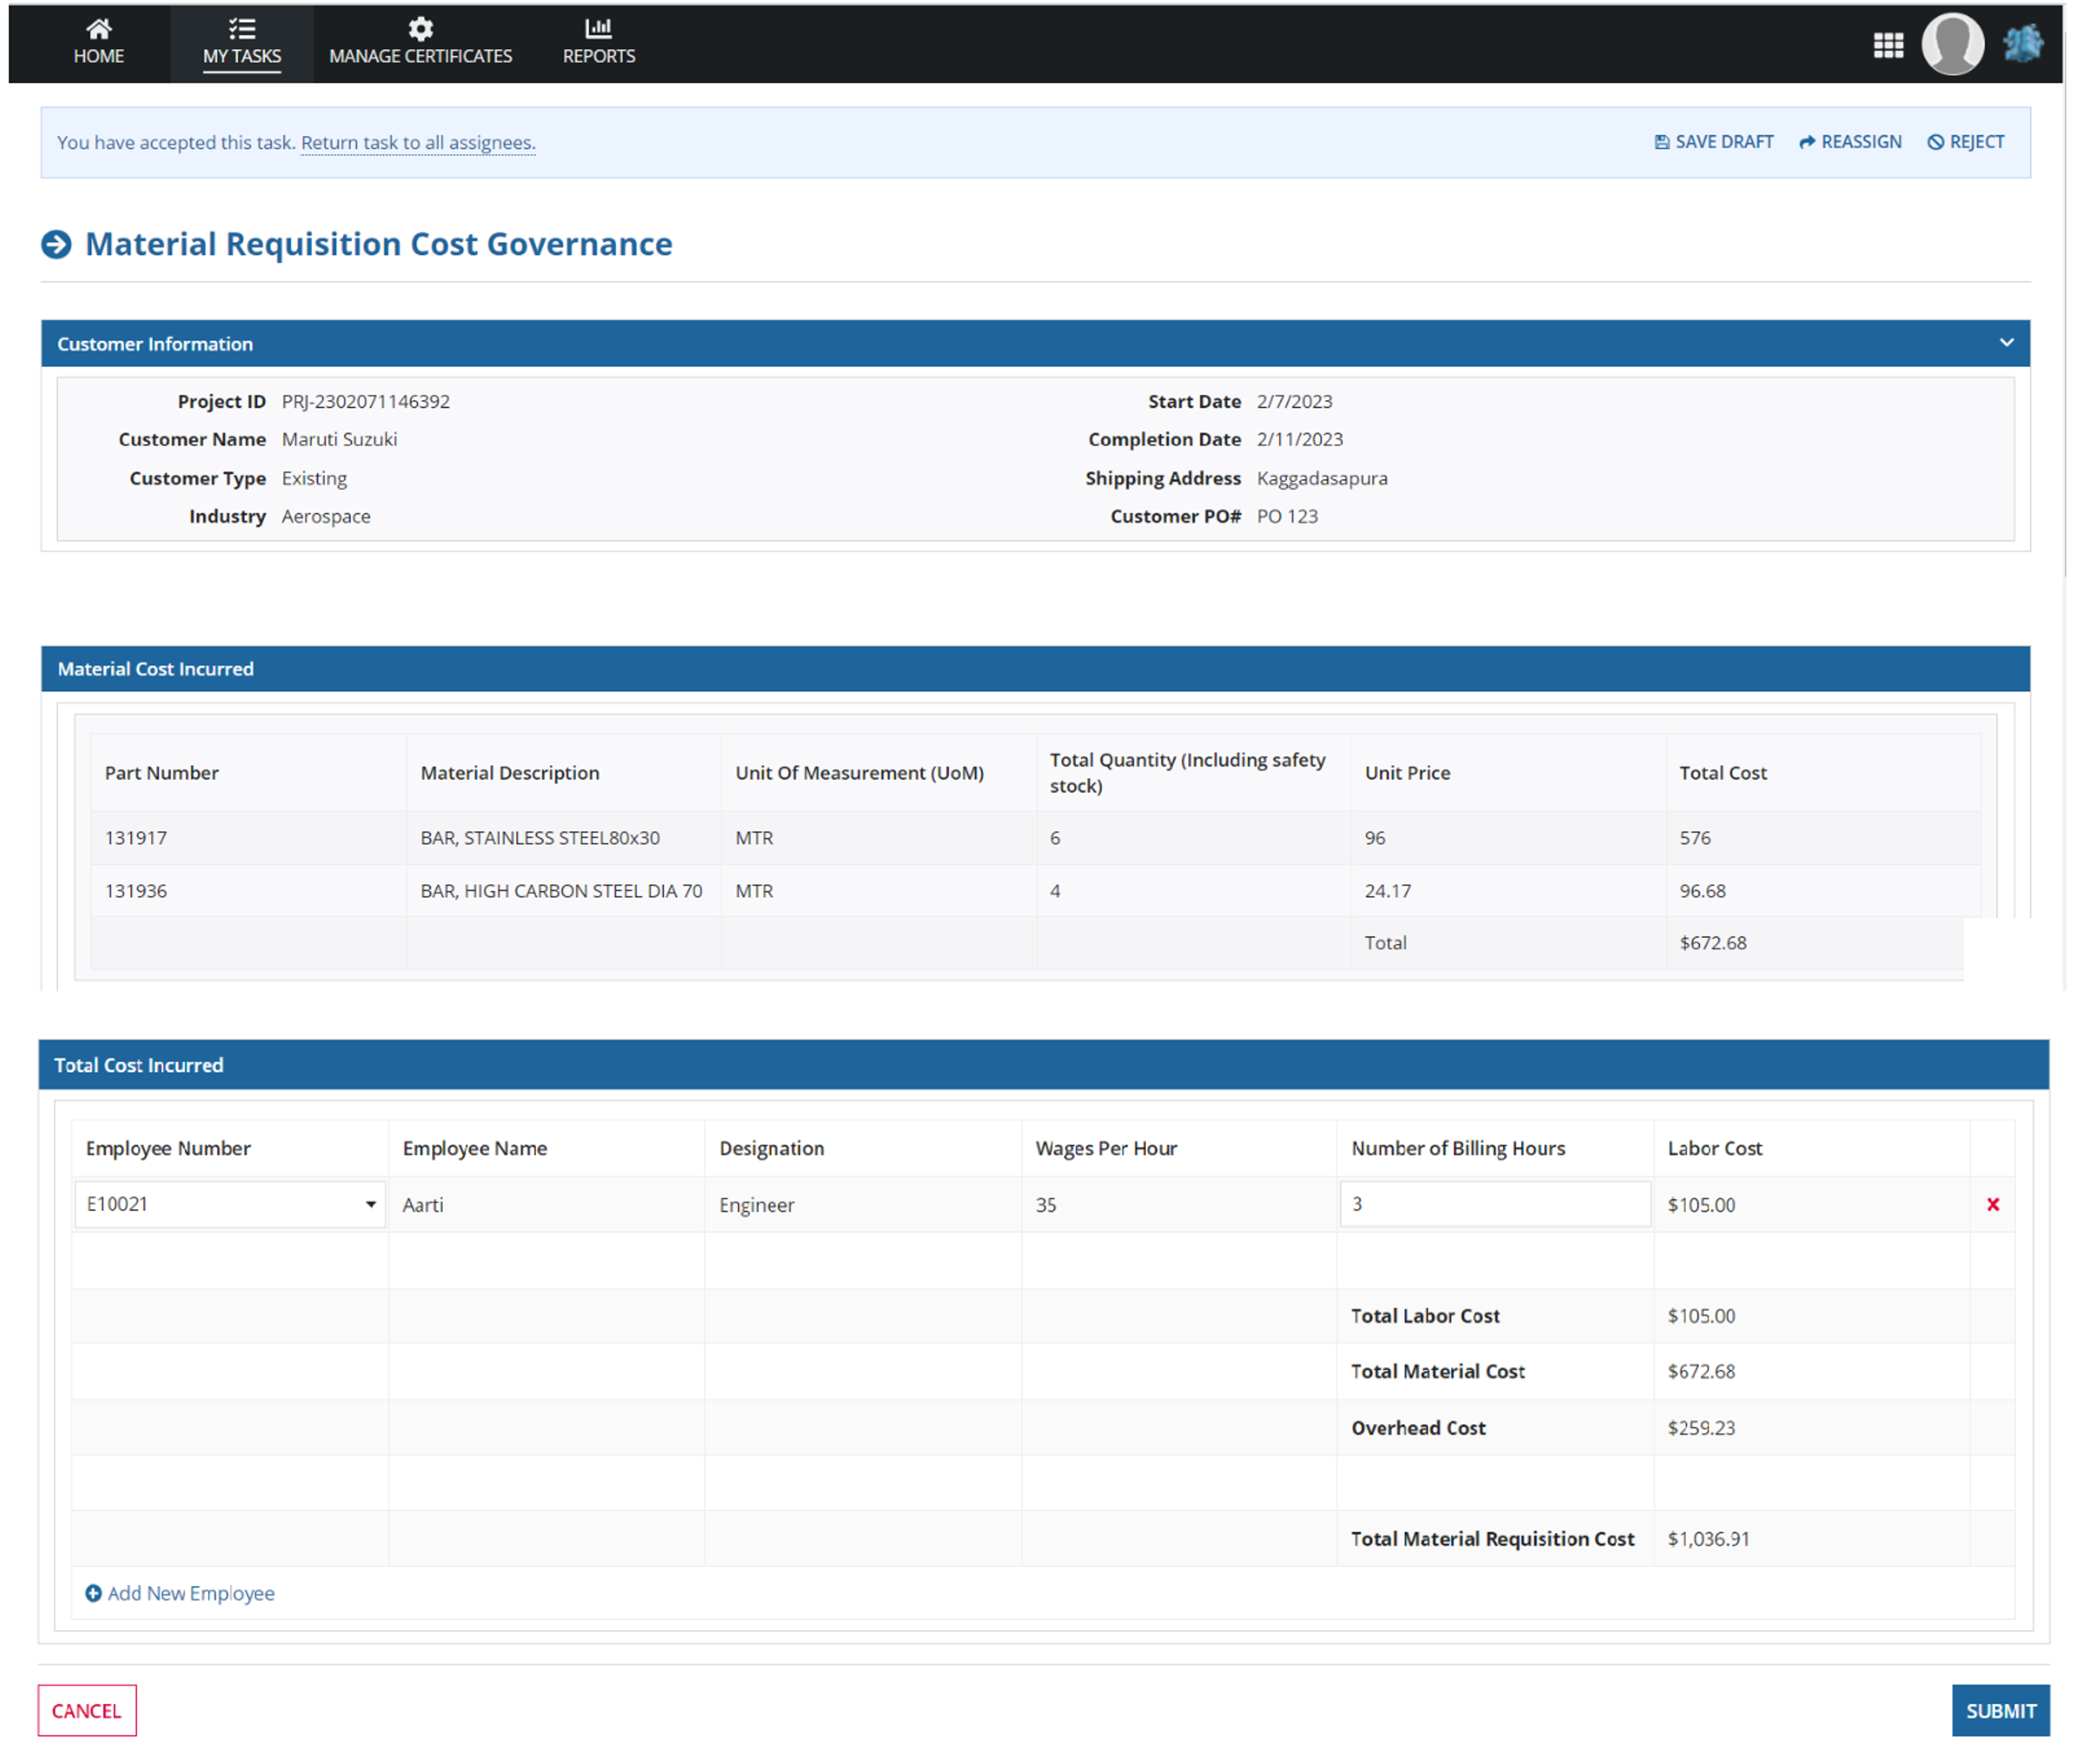The image size is (2100, 1753).
Task: Click the SUBMIT button
Action: 2001,1711
